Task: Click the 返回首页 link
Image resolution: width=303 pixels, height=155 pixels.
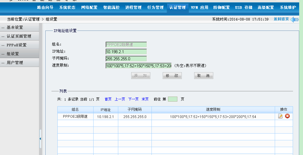Action: [x=281, y=19]
